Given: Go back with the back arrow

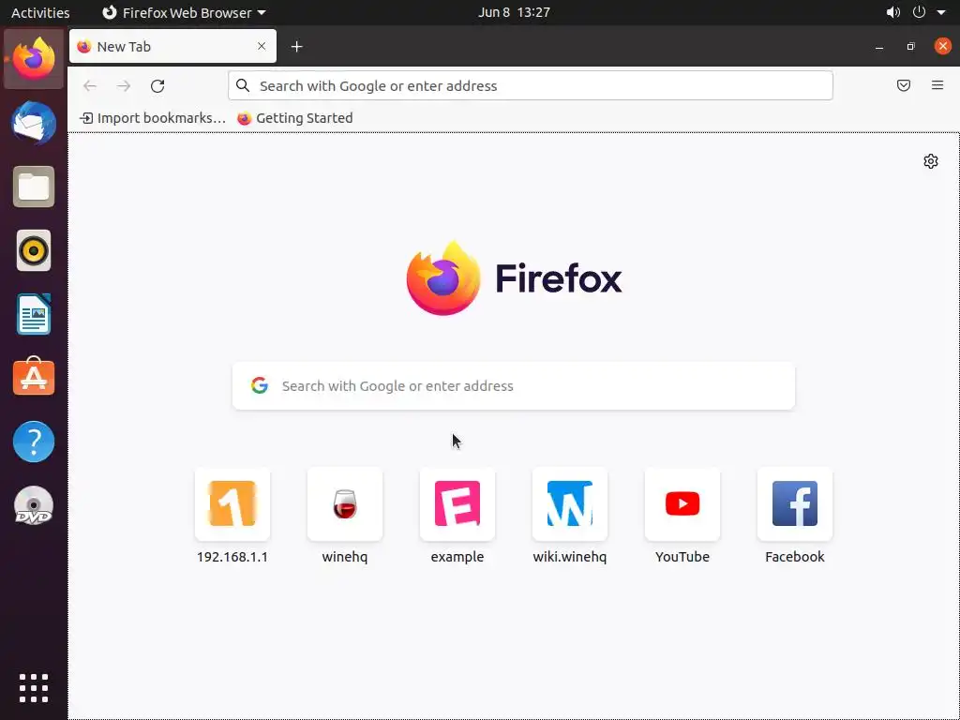Looking at the screenshot, I should click(x=90, y=85).
